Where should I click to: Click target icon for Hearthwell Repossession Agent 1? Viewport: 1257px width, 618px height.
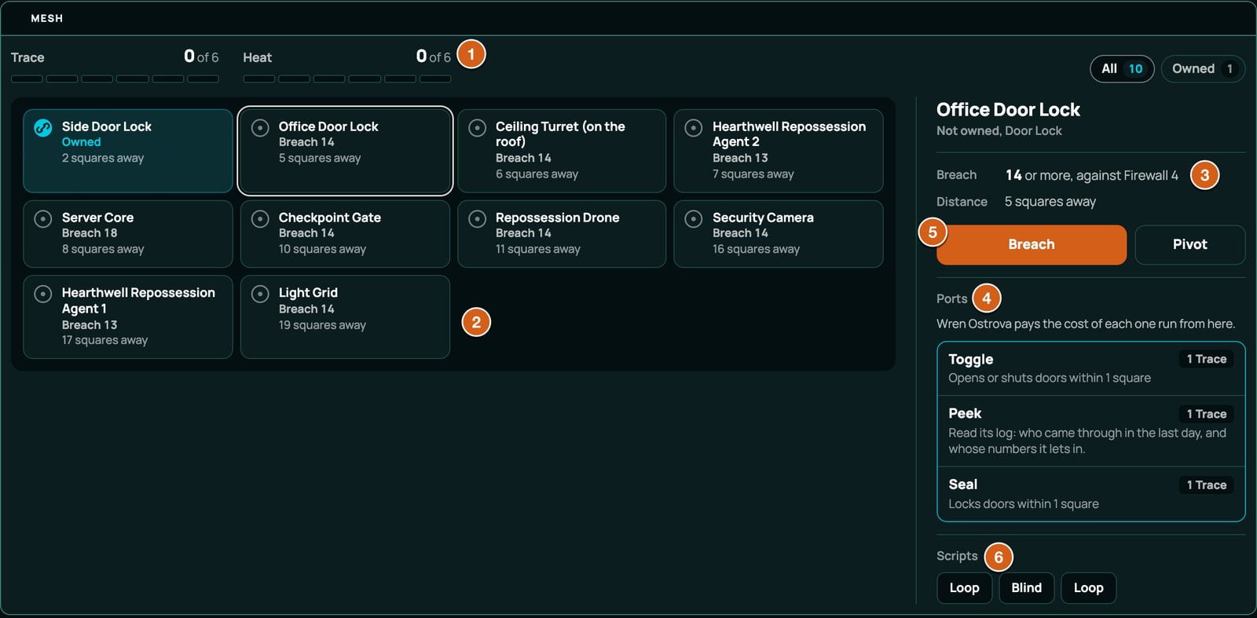click(x=43, y=294)
